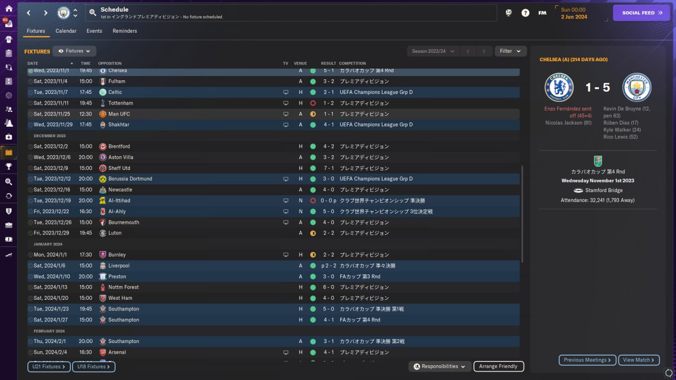
Task: Open the Social Feed panel
Action: tap(642, 13)
